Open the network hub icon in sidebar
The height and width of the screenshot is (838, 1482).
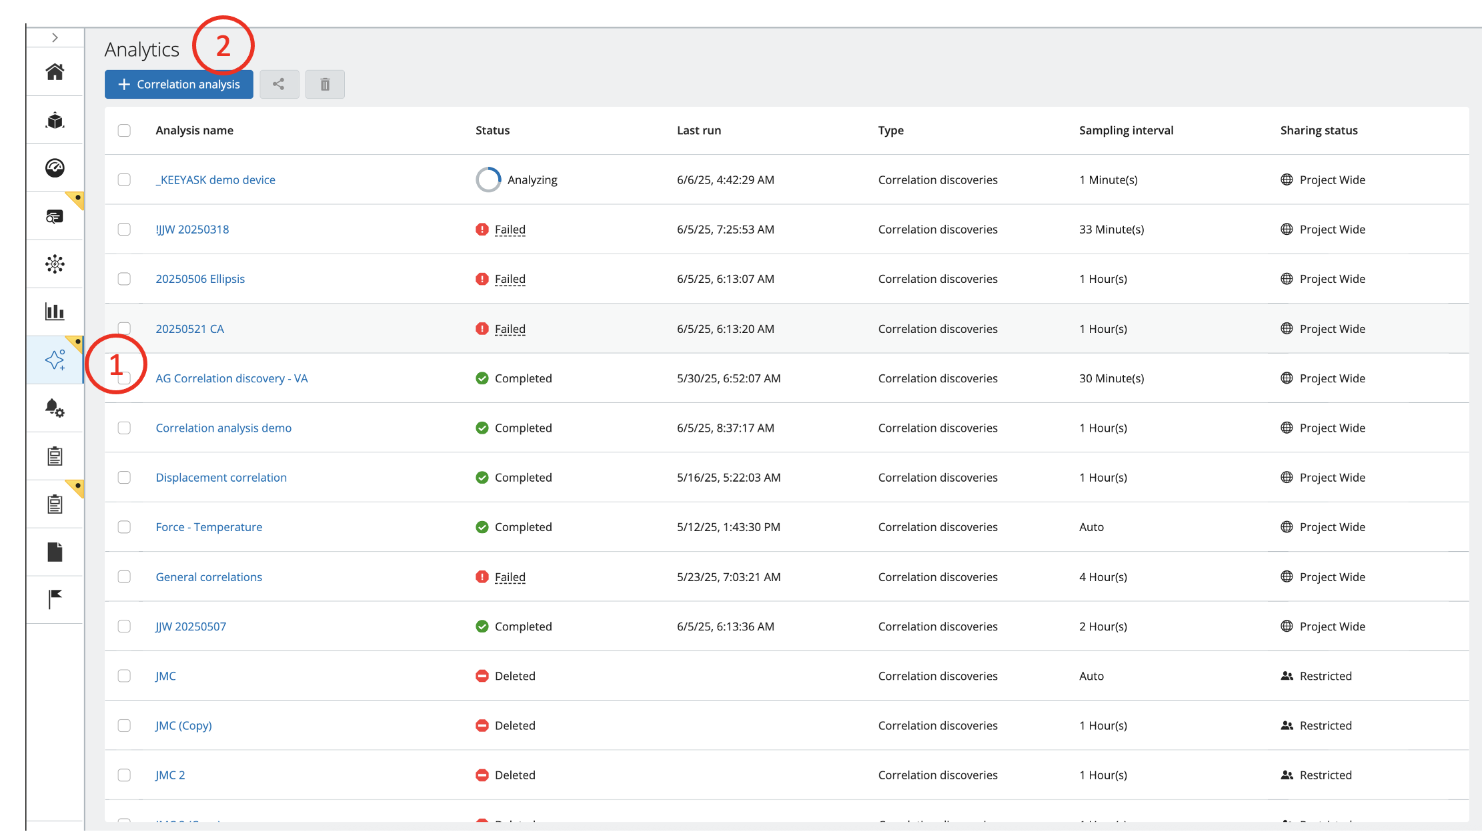(x=55, y=264)
